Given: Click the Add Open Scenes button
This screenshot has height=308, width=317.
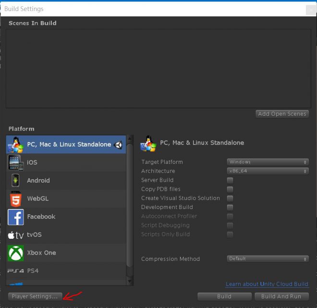Looking at the screenshot, I should pyautogui.click(x=282, y=114).
